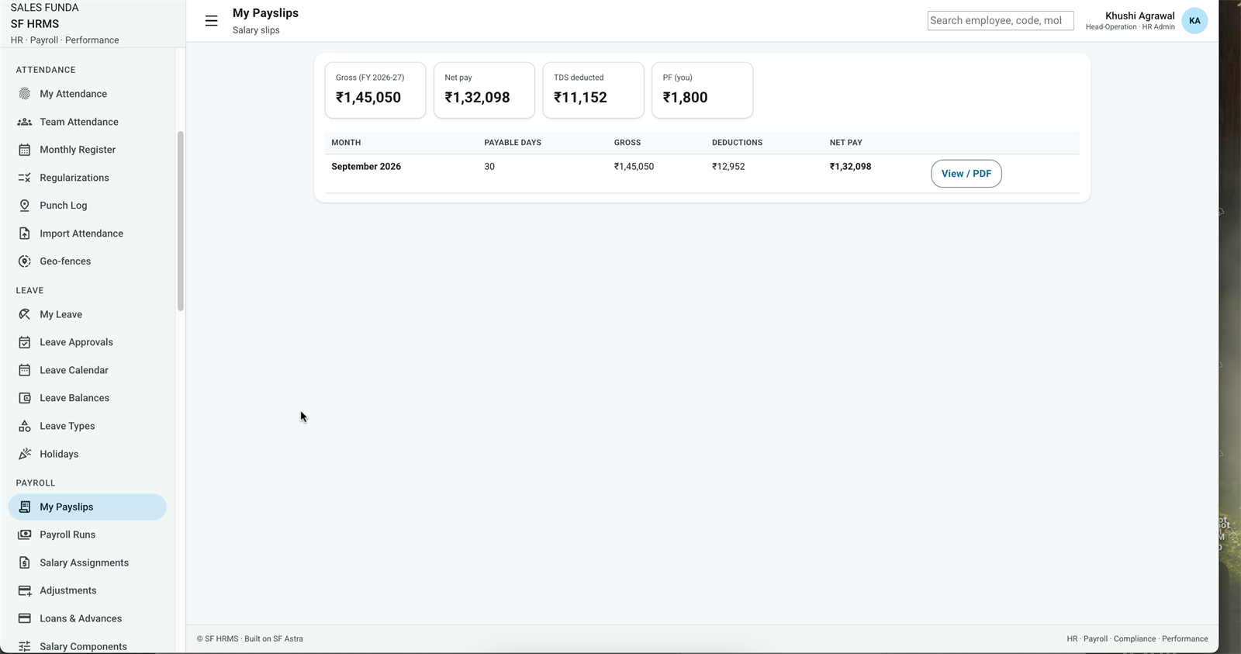Click the Monthly Register calendar icon

point(25,150)
